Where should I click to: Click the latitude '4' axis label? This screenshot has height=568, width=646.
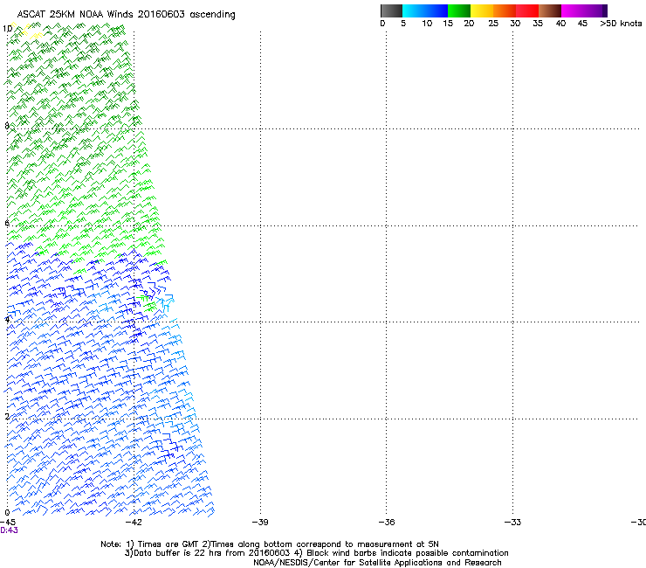coord(7,319)
